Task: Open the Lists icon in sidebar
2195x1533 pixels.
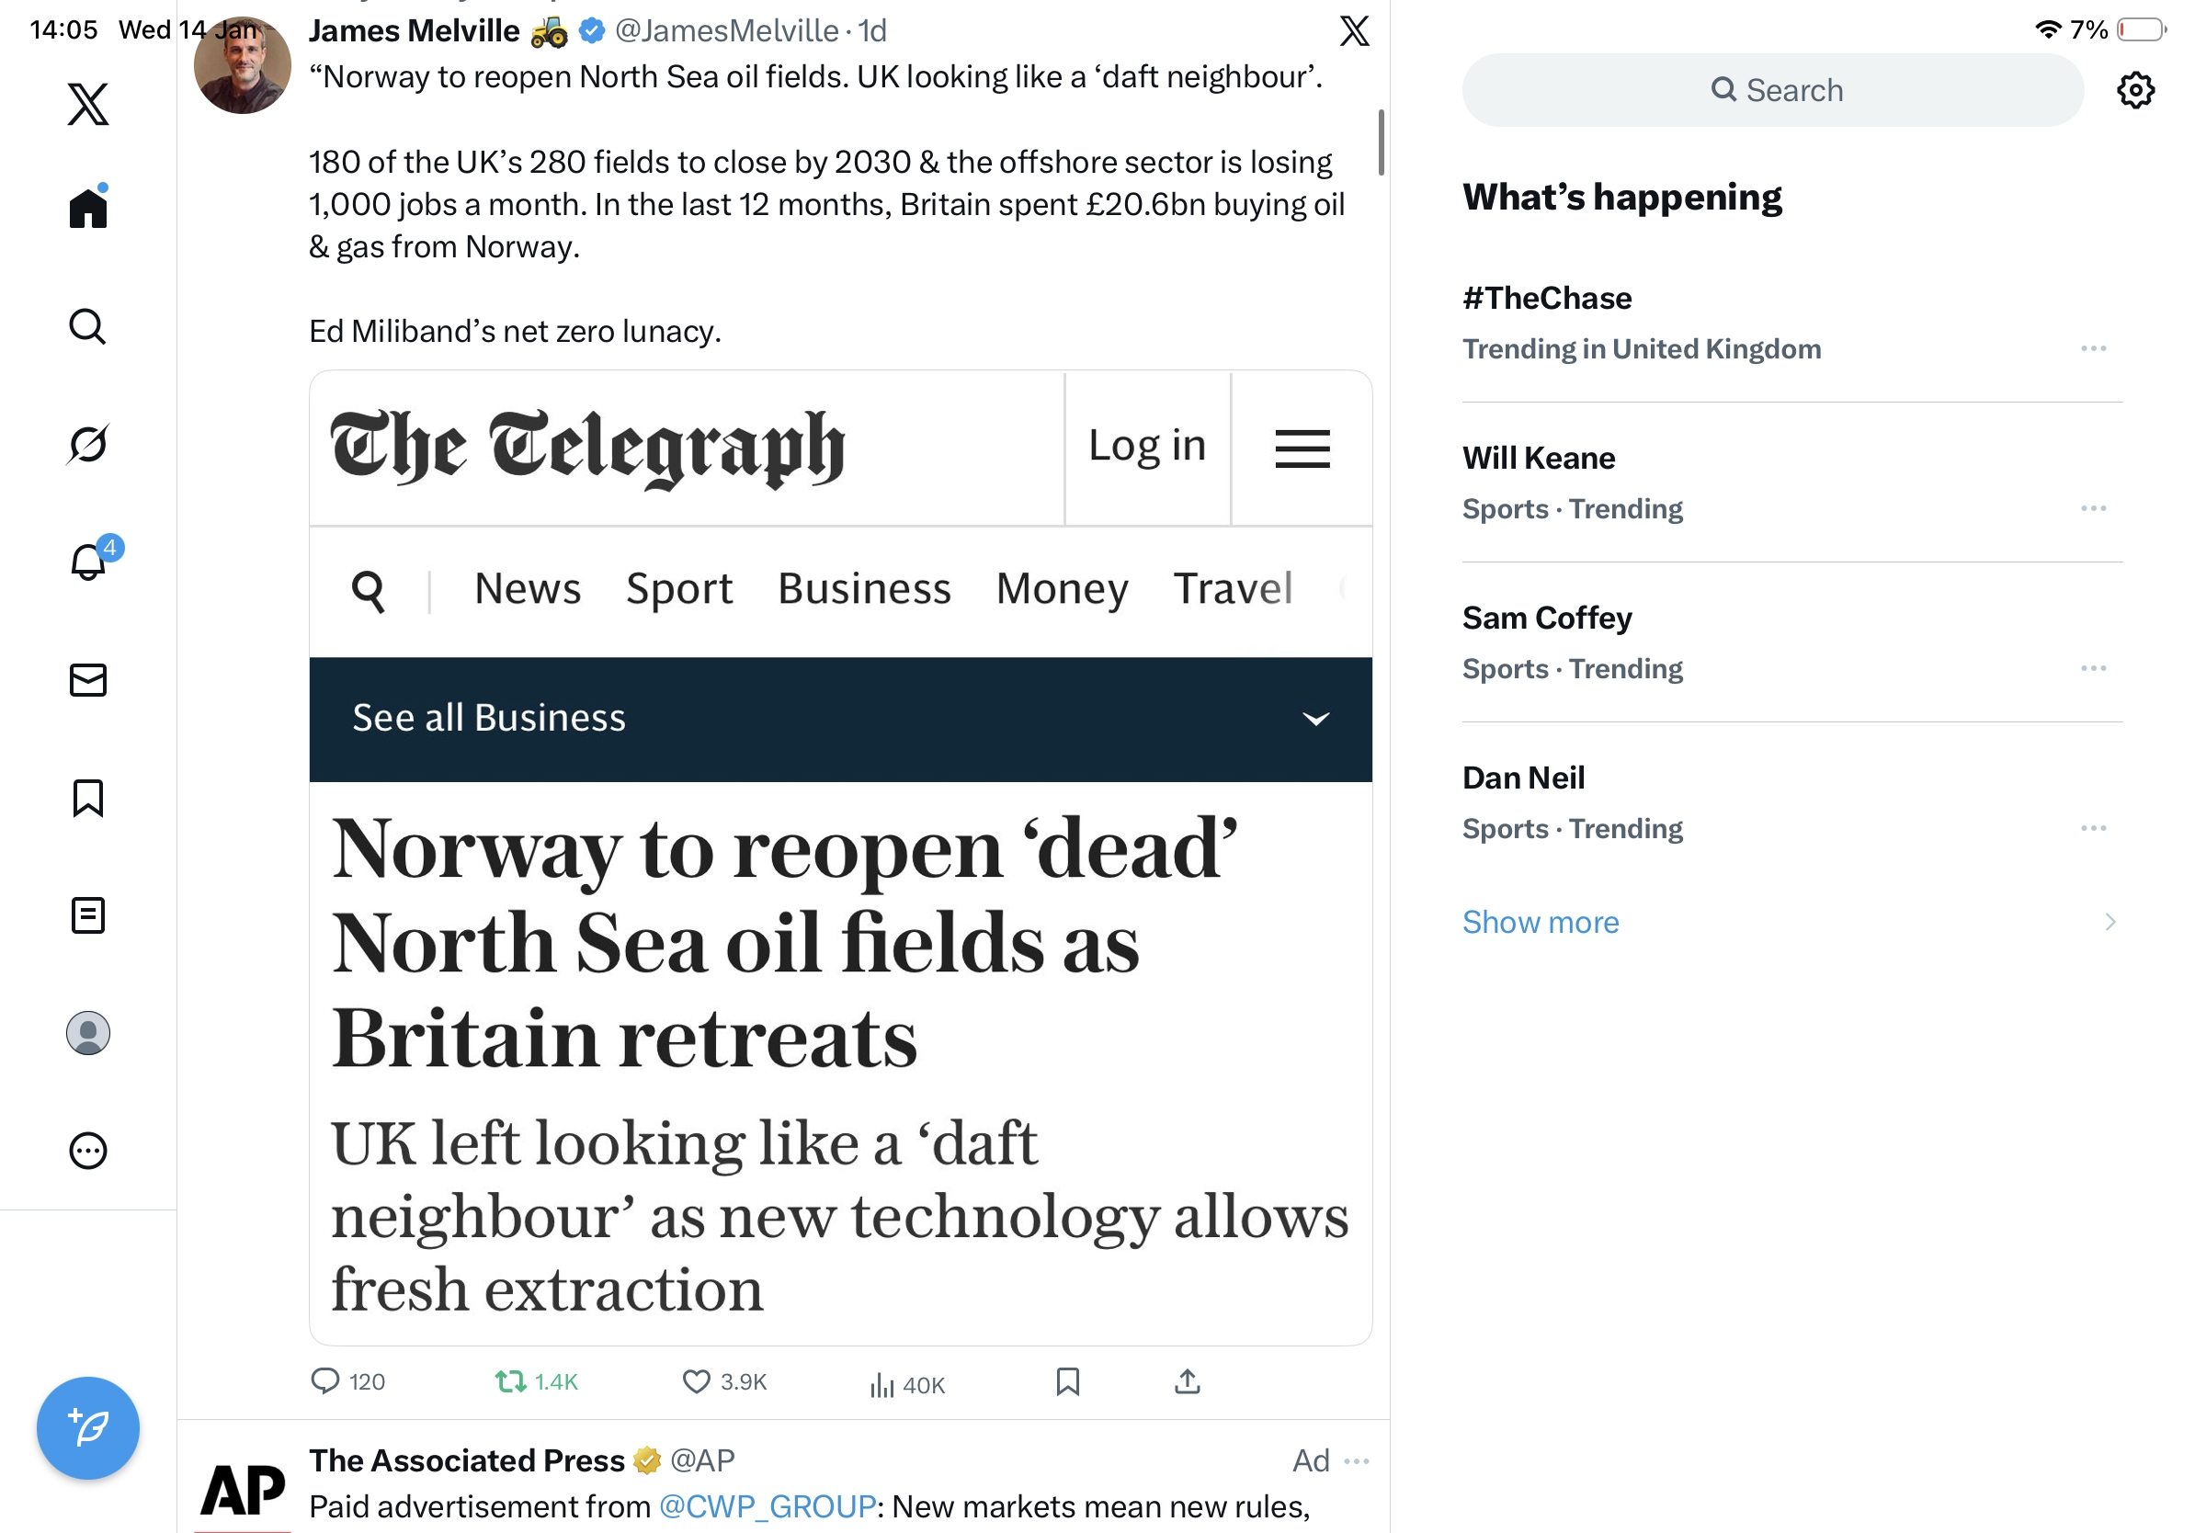Action: [88, 915]
